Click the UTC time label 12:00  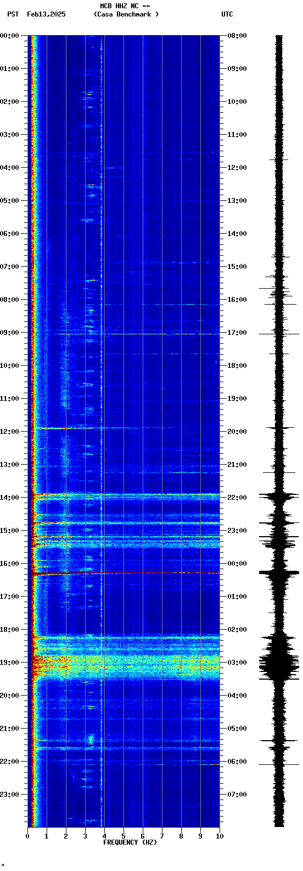point(237,168)
